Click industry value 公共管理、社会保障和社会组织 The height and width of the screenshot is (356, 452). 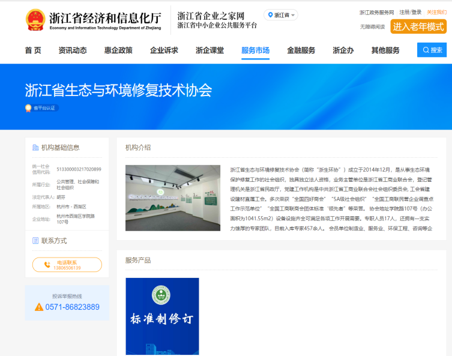(78, 184)
